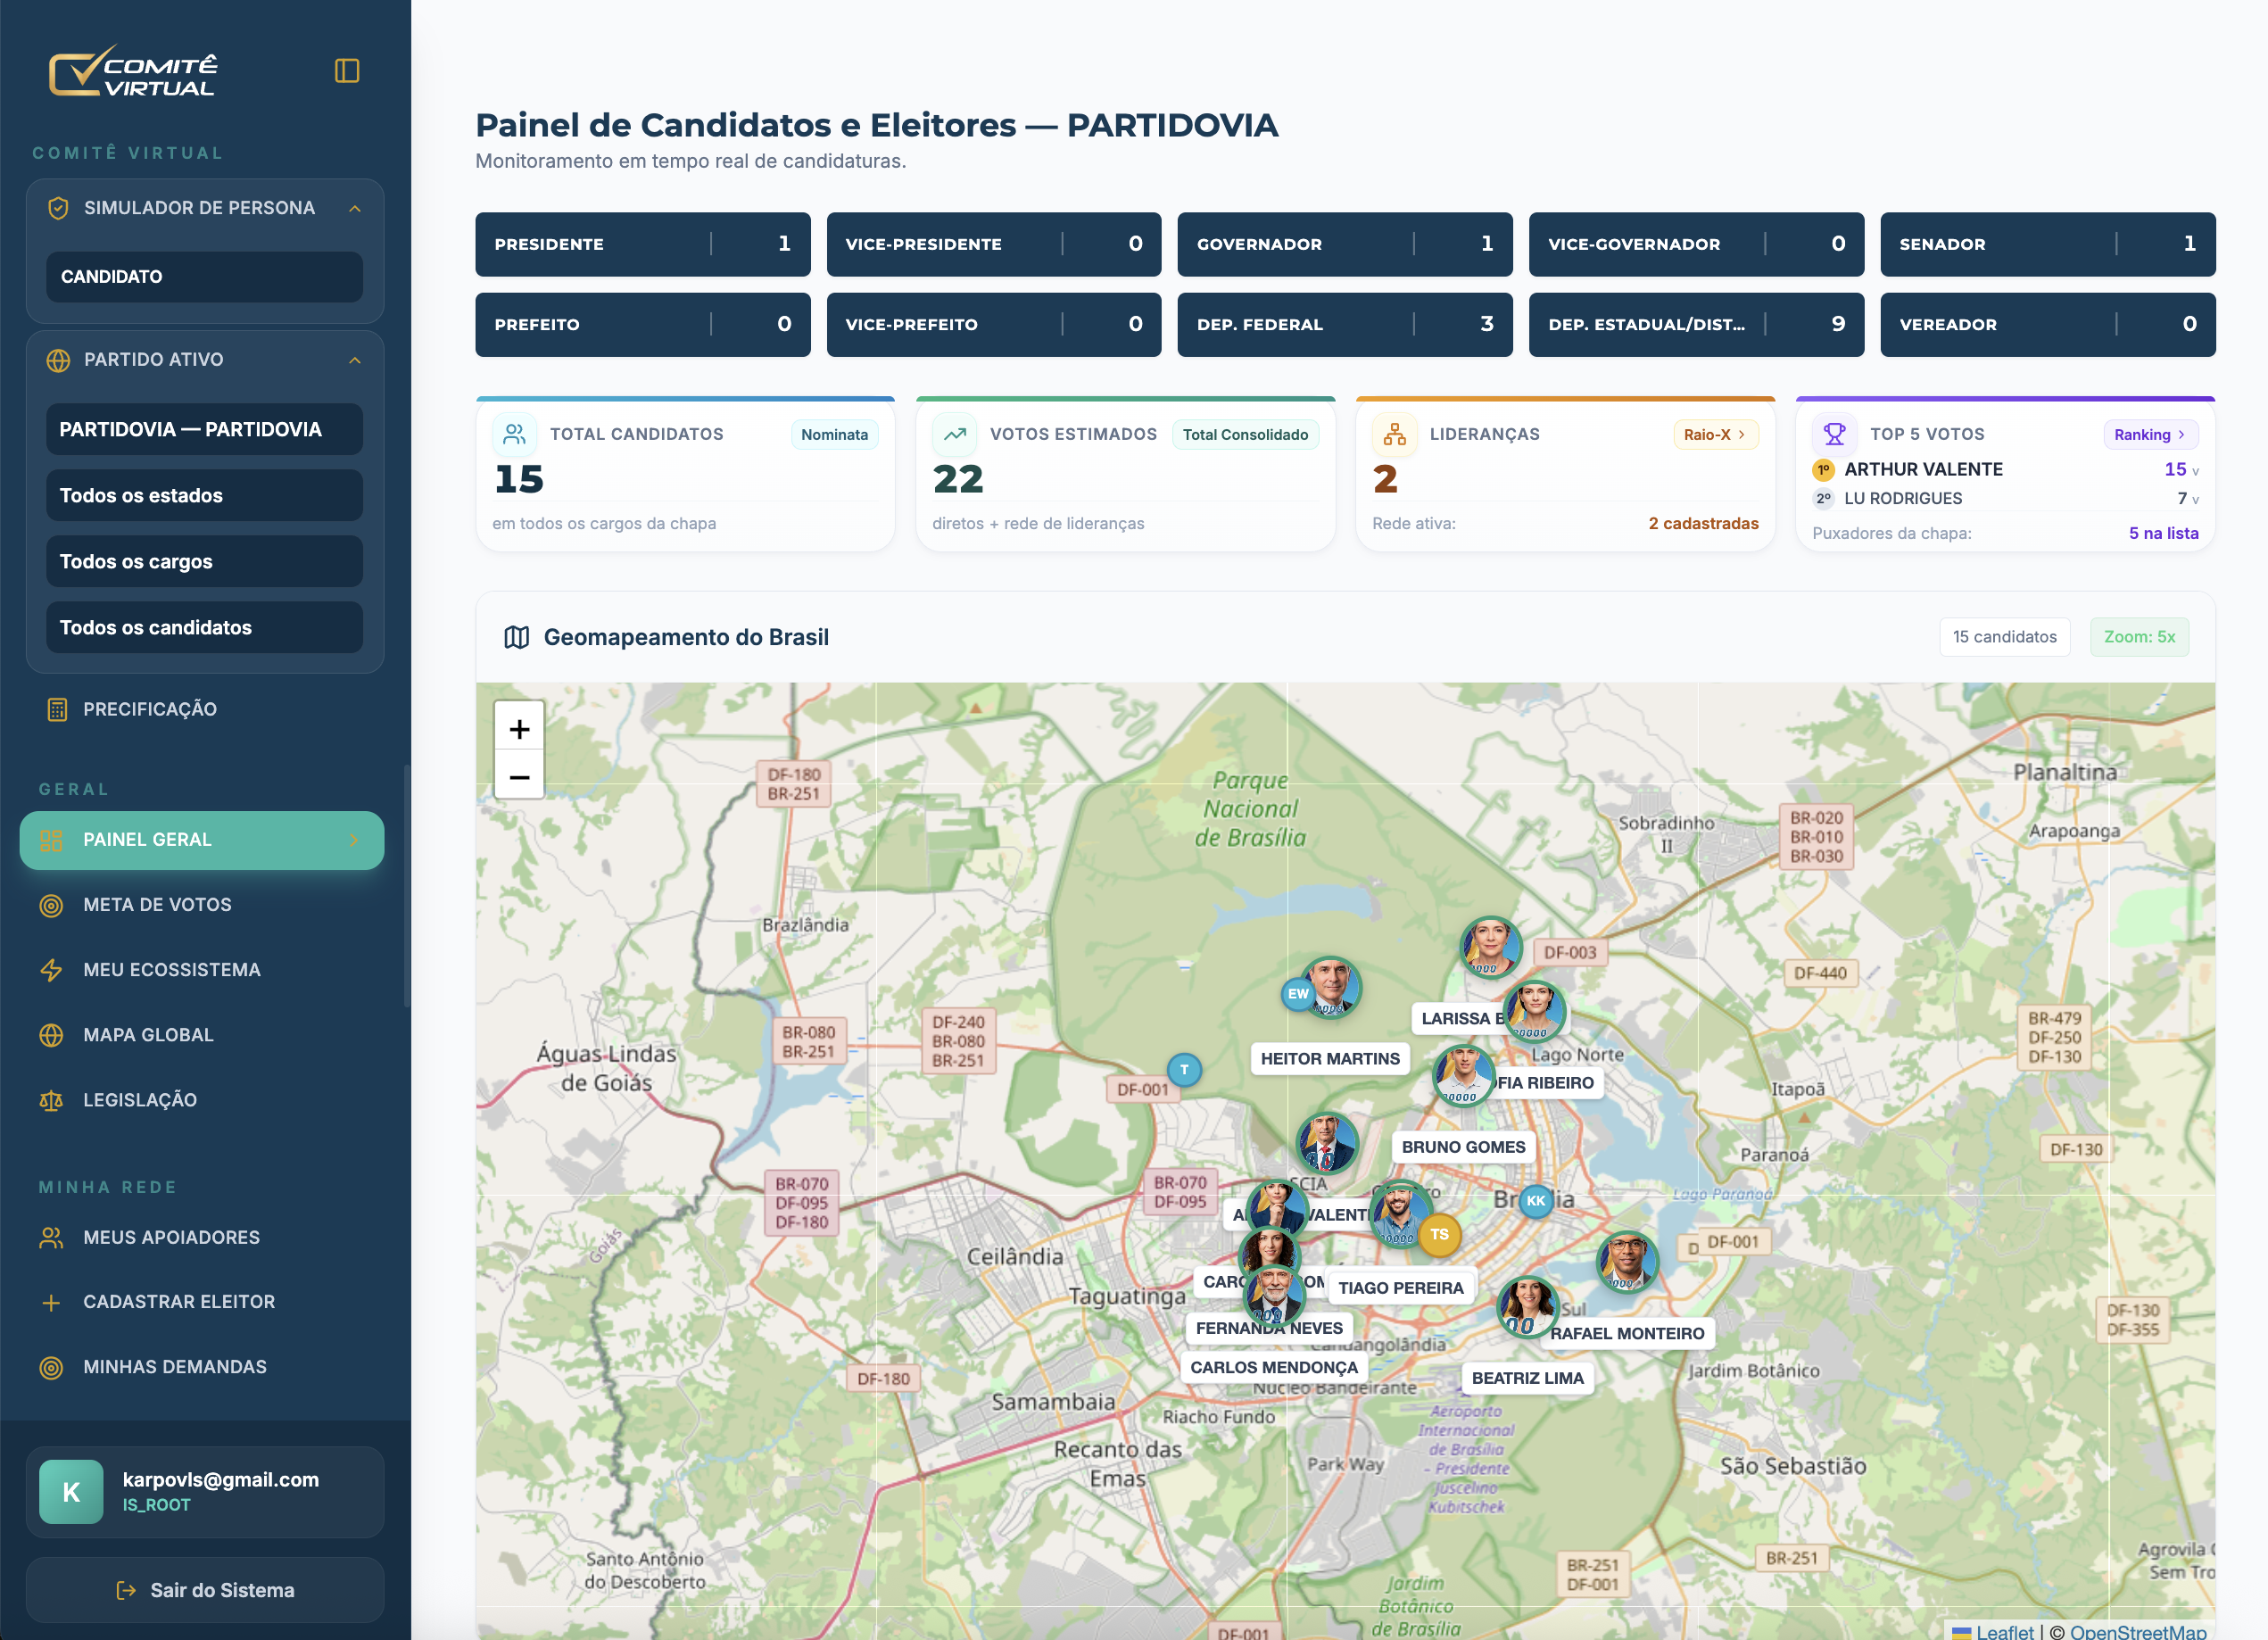The image size is (2268, 1640).
Task: Select the Senador count card
Action: [2048, 244]
